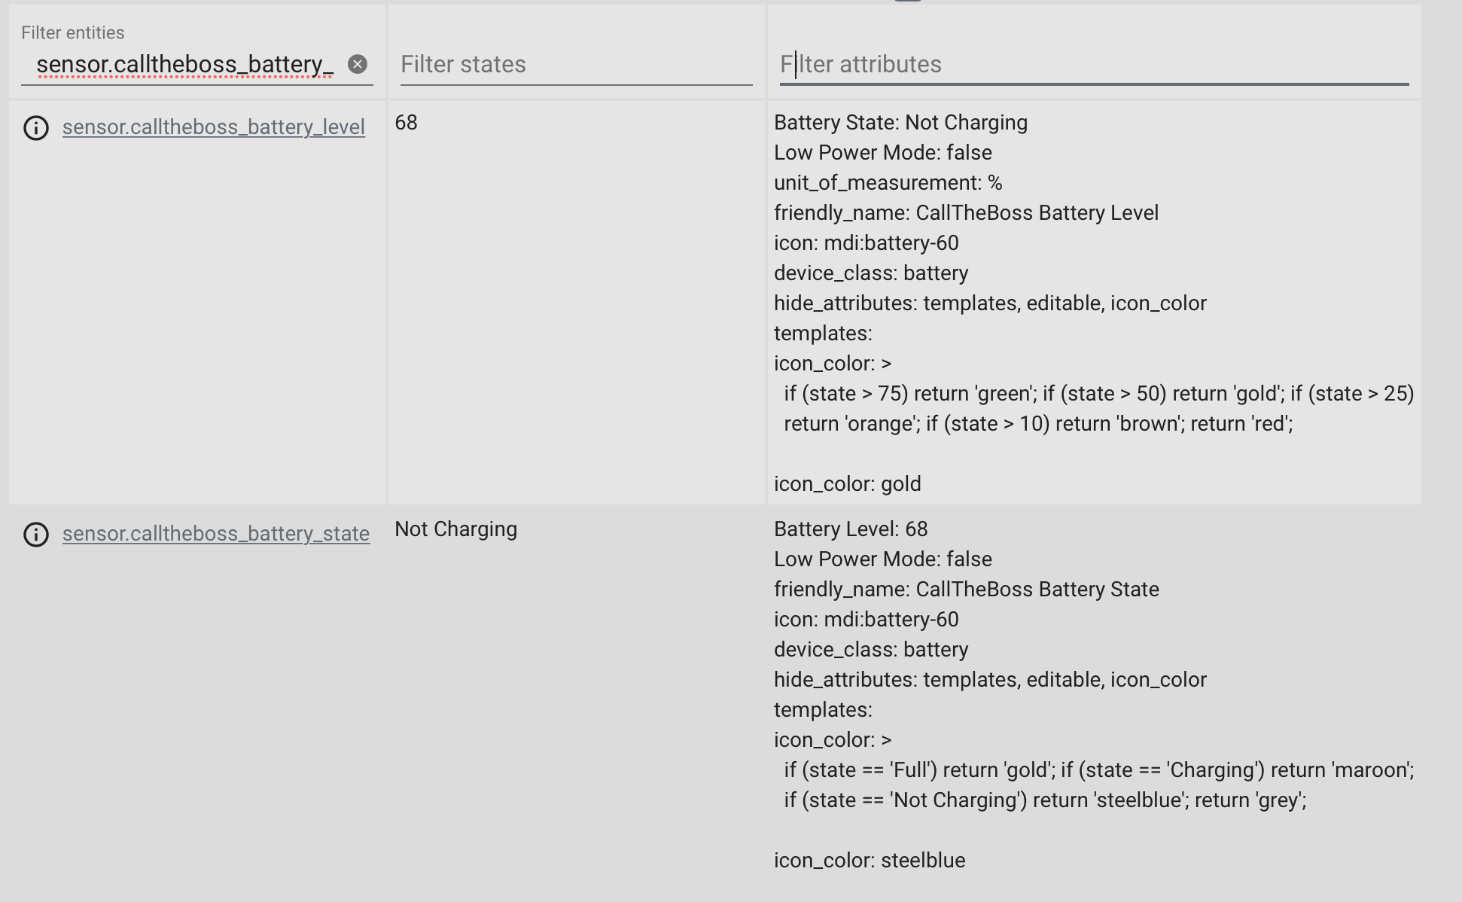Click the icon_color: gold attribute line
This screenshot has height=902, width=1462.
pyautogui.click(x=847, y=484)
